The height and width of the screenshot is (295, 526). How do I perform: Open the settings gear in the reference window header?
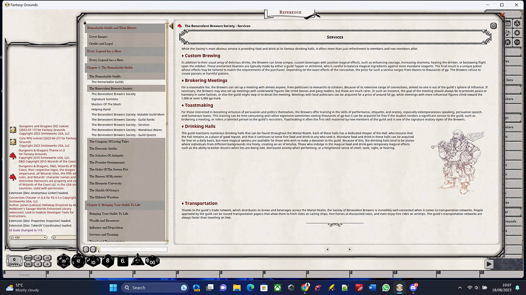pyautogui.click(x=494, y=26)
